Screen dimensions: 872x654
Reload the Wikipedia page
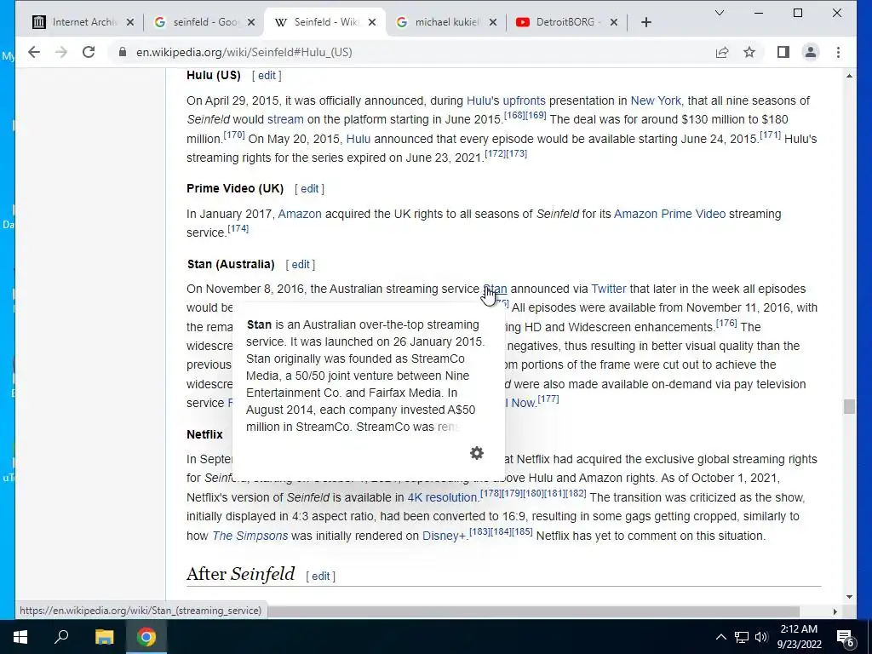click(x=89, y=52)
